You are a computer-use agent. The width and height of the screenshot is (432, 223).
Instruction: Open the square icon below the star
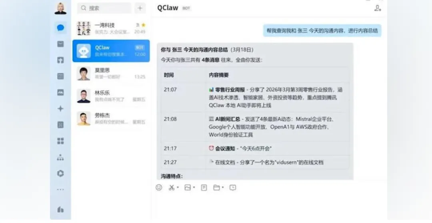tap(60, 125)
